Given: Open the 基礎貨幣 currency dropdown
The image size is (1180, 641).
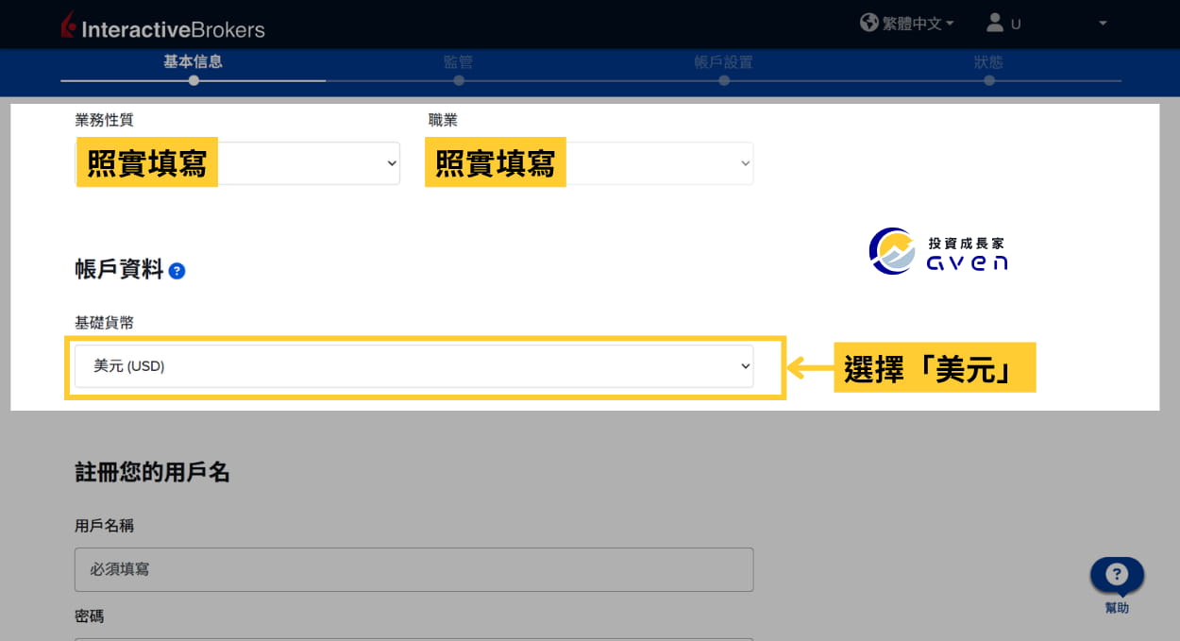Looking at the screenshot, I should pos(414,365).
